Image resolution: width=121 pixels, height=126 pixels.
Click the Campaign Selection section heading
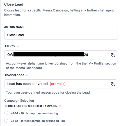click(x=19, y=101)
